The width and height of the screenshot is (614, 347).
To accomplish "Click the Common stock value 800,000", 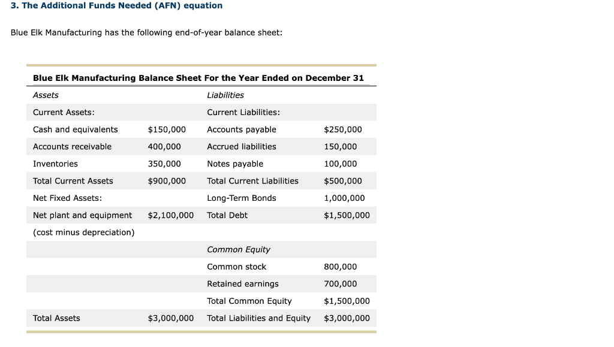I will pyautogui.click(x=341, y=267).
